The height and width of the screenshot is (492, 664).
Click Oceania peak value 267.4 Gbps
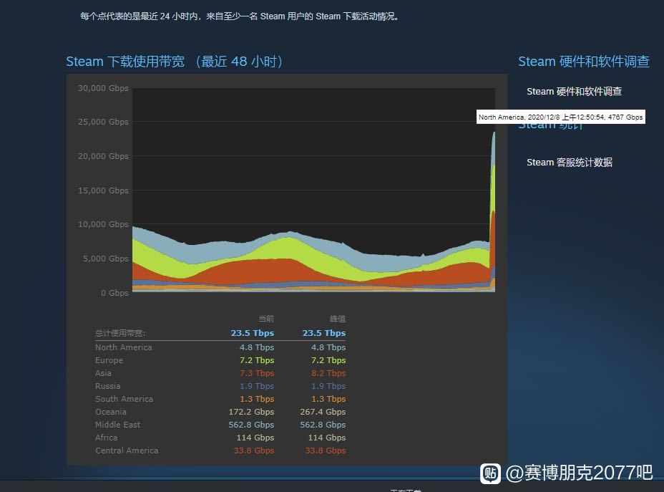tap(323, 412)
